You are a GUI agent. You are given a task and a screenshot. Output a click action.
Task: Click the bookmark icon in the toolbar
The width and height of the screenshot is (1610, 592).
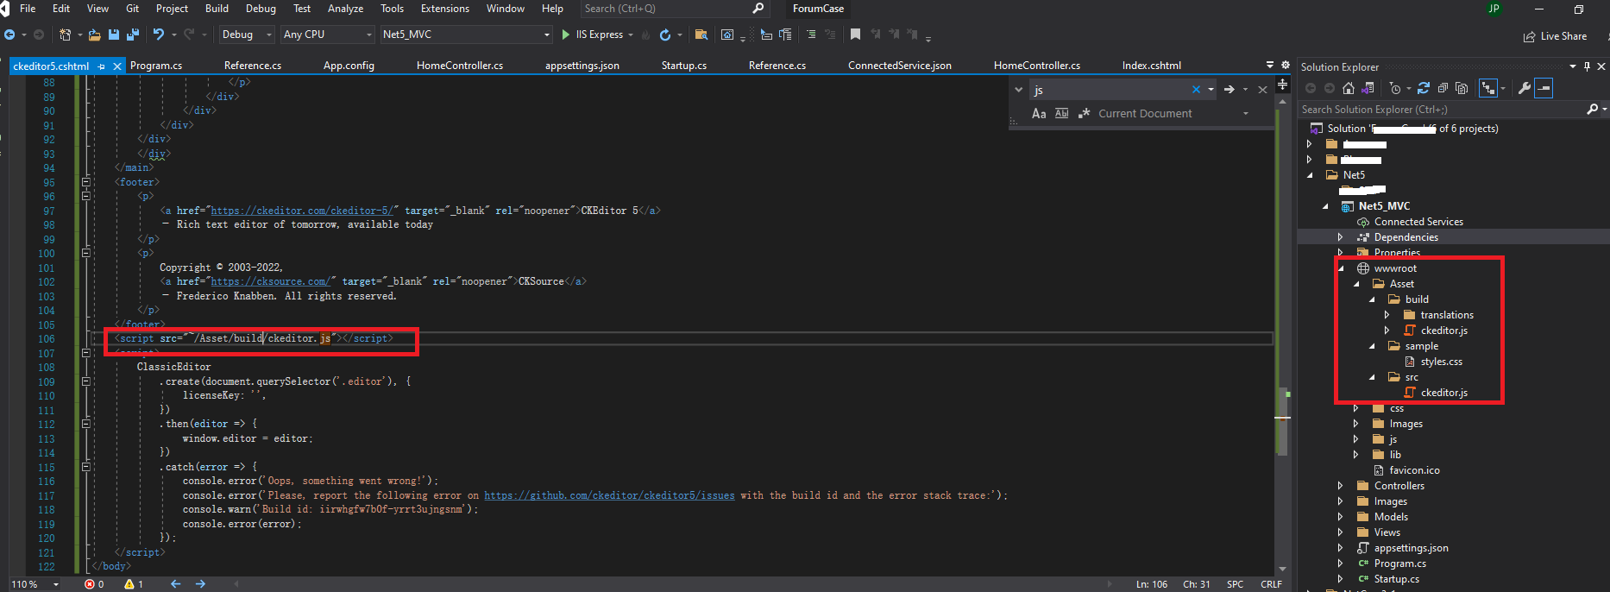(x=855, y=35)
